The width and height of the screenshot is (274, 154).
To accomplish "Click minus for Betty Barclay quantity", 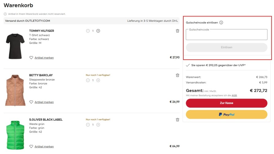I will pos(88,80).
